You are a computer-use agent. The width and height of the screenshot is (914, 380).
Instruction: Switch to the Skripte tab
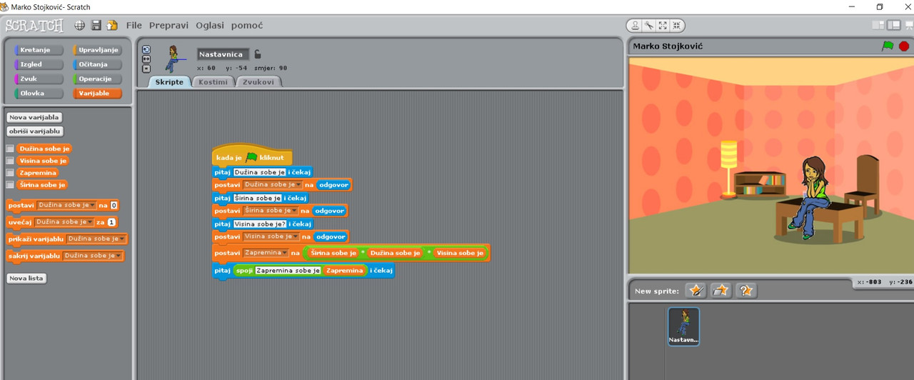(169, 81)
